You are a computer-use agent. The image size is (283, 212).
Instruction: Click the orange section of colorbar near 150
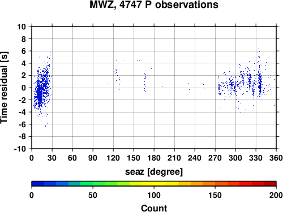coord(215,184)
